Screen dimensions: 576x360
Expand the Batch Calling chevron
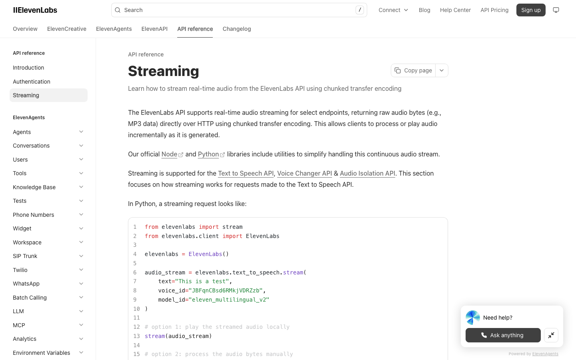[81, 298]
